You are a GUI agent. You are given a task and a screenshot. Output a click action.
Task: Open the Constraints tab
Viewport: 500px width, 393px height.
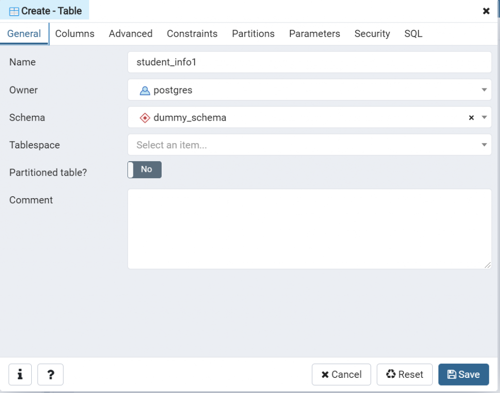[x=192, y=34]
